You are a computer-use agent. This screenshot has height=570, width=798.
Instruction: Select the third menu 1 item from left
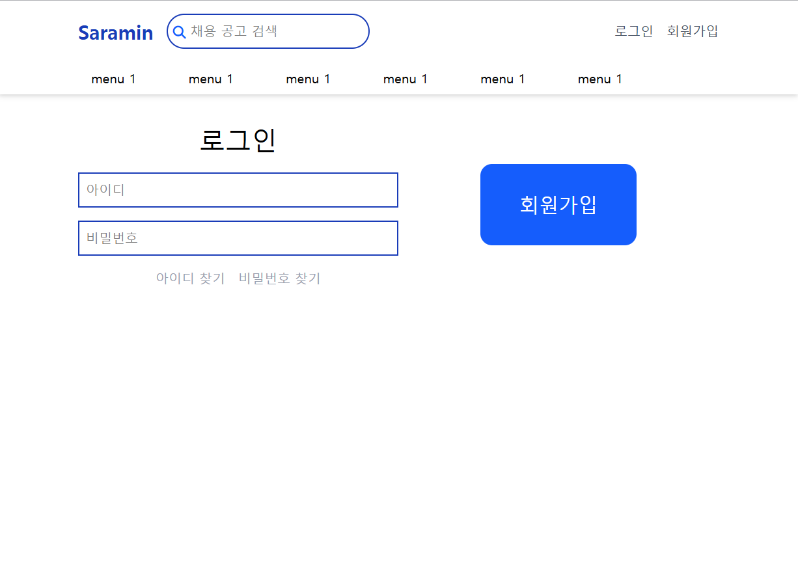(309, 79)
